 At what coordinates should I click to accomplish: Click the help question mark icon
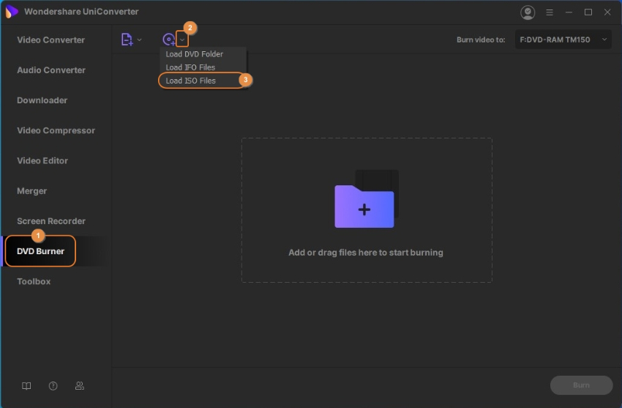53,385
